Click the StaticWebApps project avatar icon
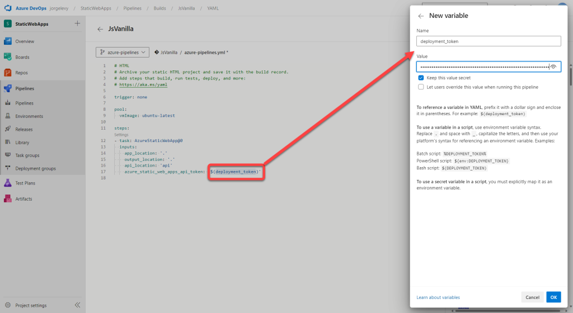This screenshot has width=573, height=313. click(x=8, y=23)
